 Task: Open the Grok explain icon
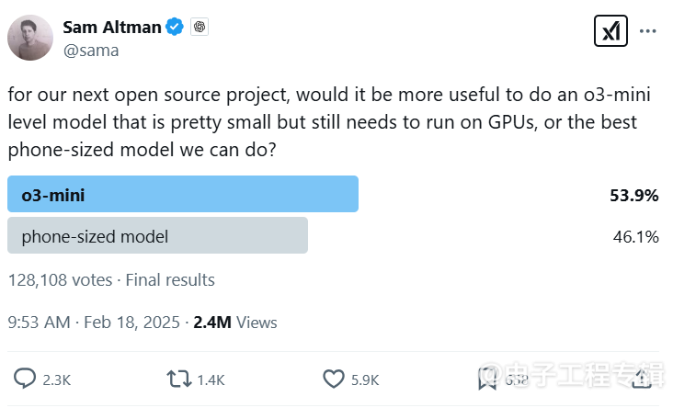tap(610, 30)
